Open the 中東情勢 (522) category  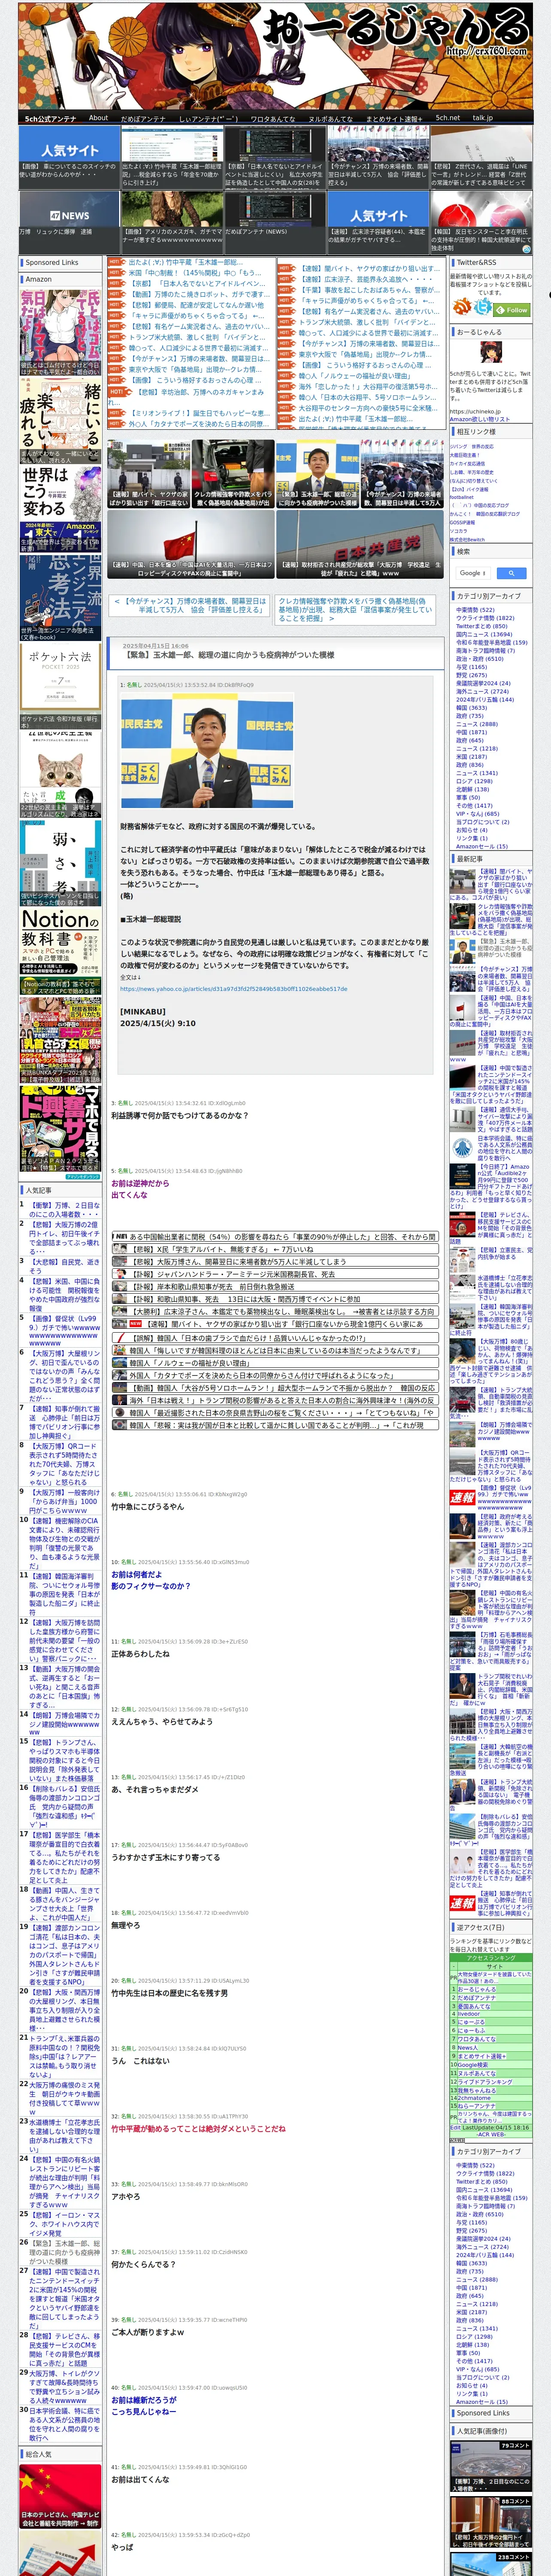(475, 610)
